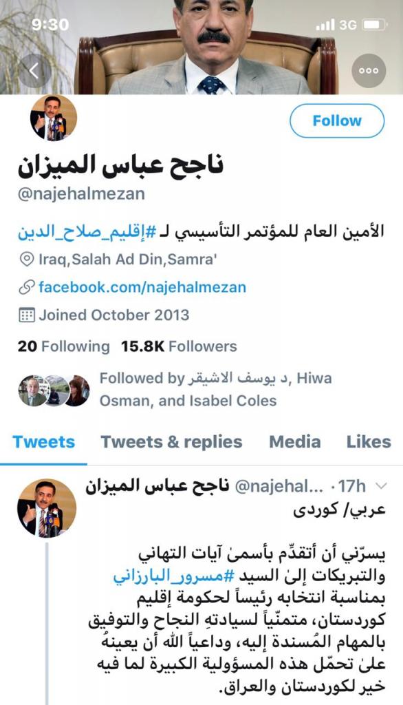Select the Likes tab
The height and width of the screenshot is (705, 403).
tap(369, 442)
